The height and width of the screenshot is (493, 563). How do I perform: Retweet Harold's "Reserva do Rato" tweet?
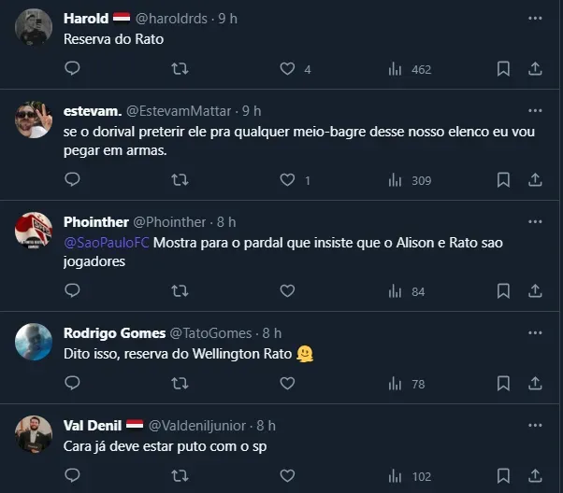(x=180, y=68)
